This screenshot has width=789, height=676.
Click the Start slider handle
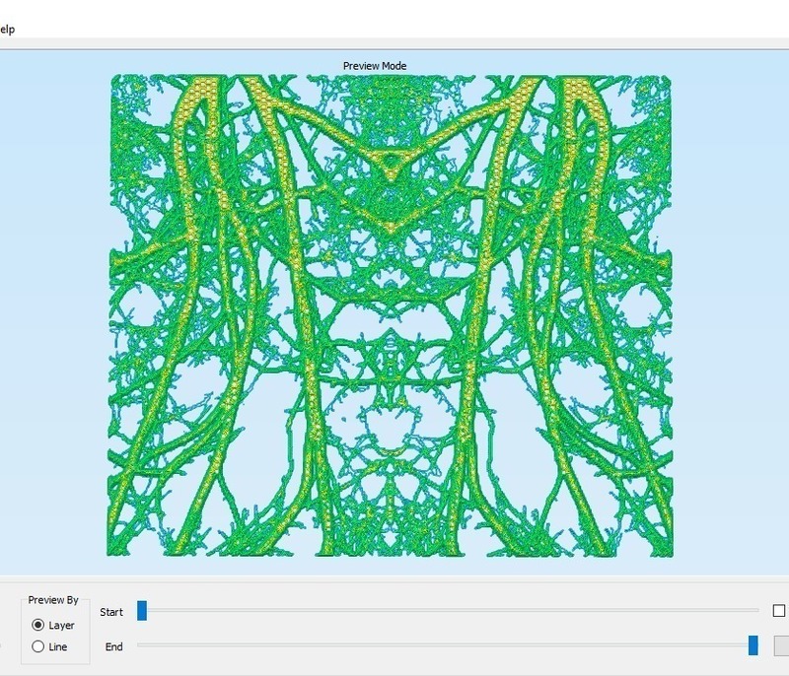(142, 611)
